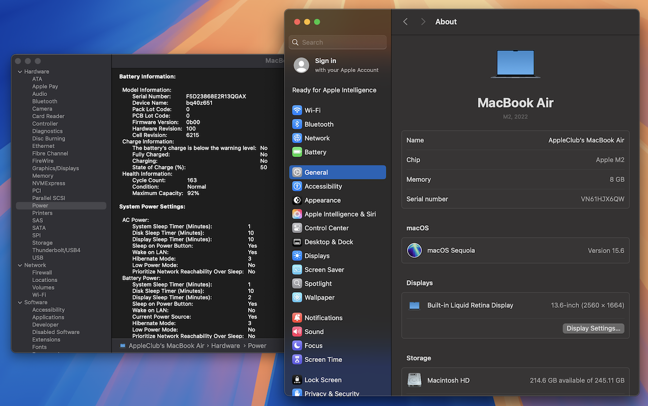
Task: Collapse the Software section in System Information
Action: pos(20,303)
